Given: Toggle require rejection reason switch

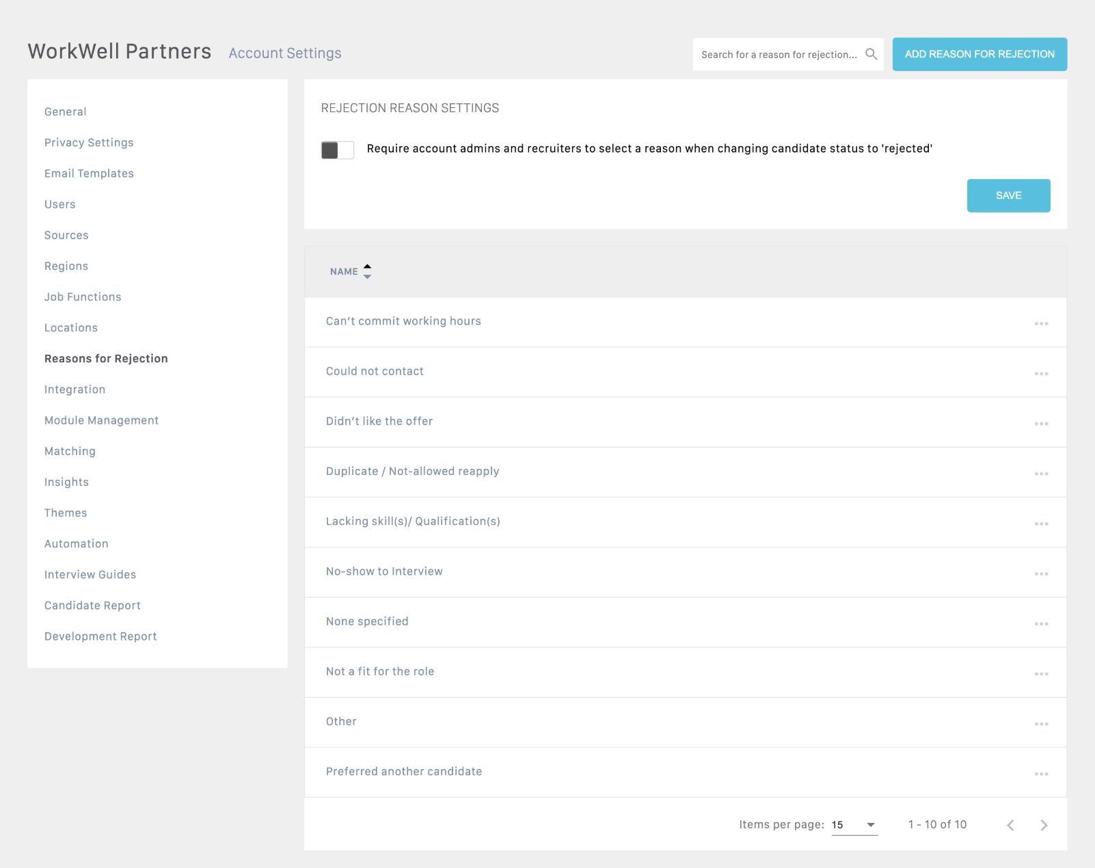Looking at the screenshot, I should (x=338, y=150).
